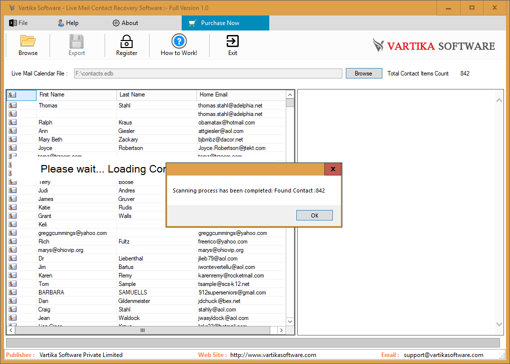Click the contact list horizontal scrollbar thumb
Image resolution: width=510 pixels, height=364 pixels.
click(x=143, y=330)
